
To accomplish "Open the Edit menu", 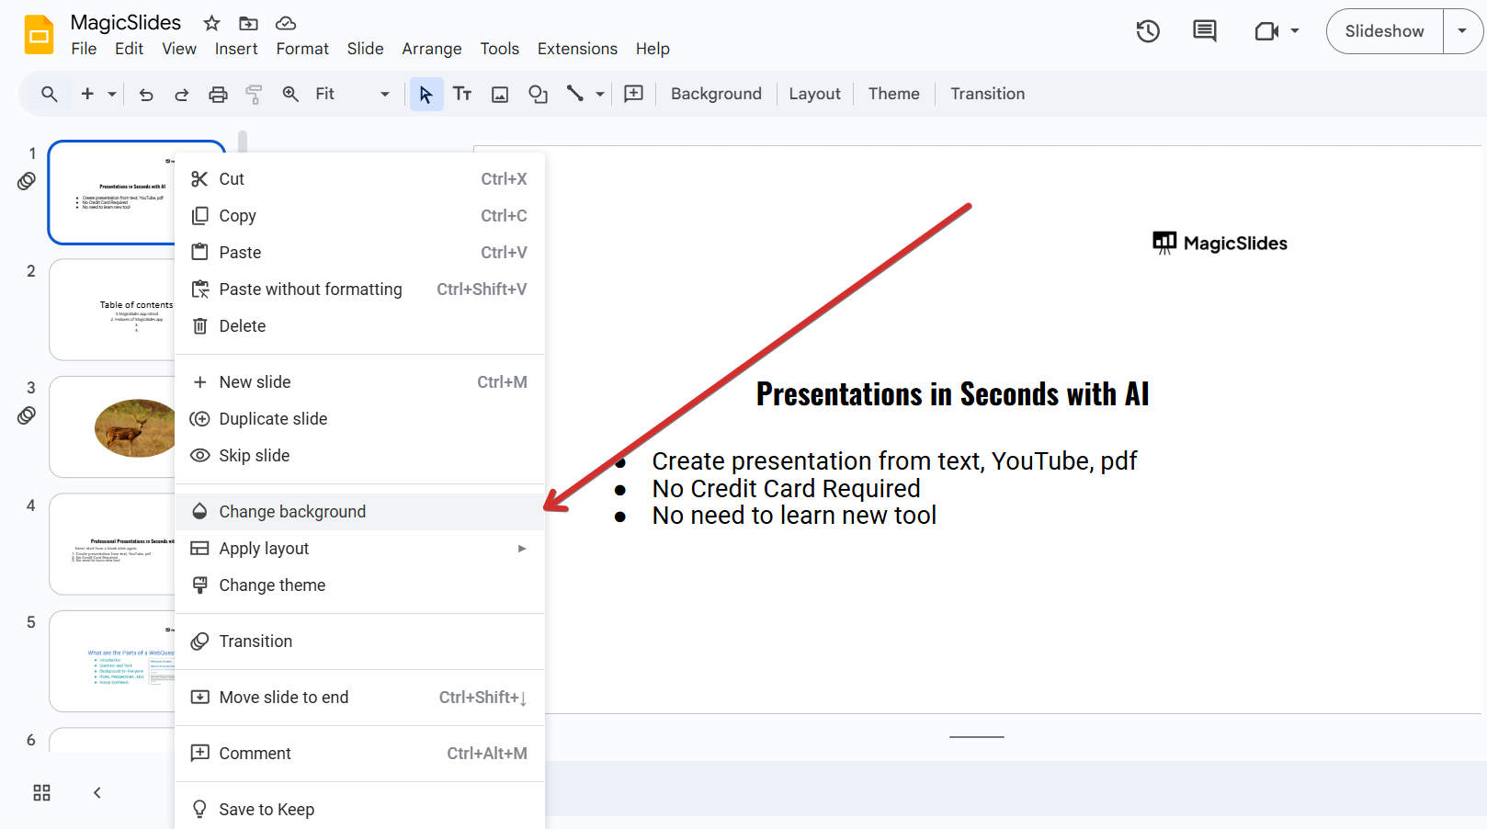I will (129, 49).
